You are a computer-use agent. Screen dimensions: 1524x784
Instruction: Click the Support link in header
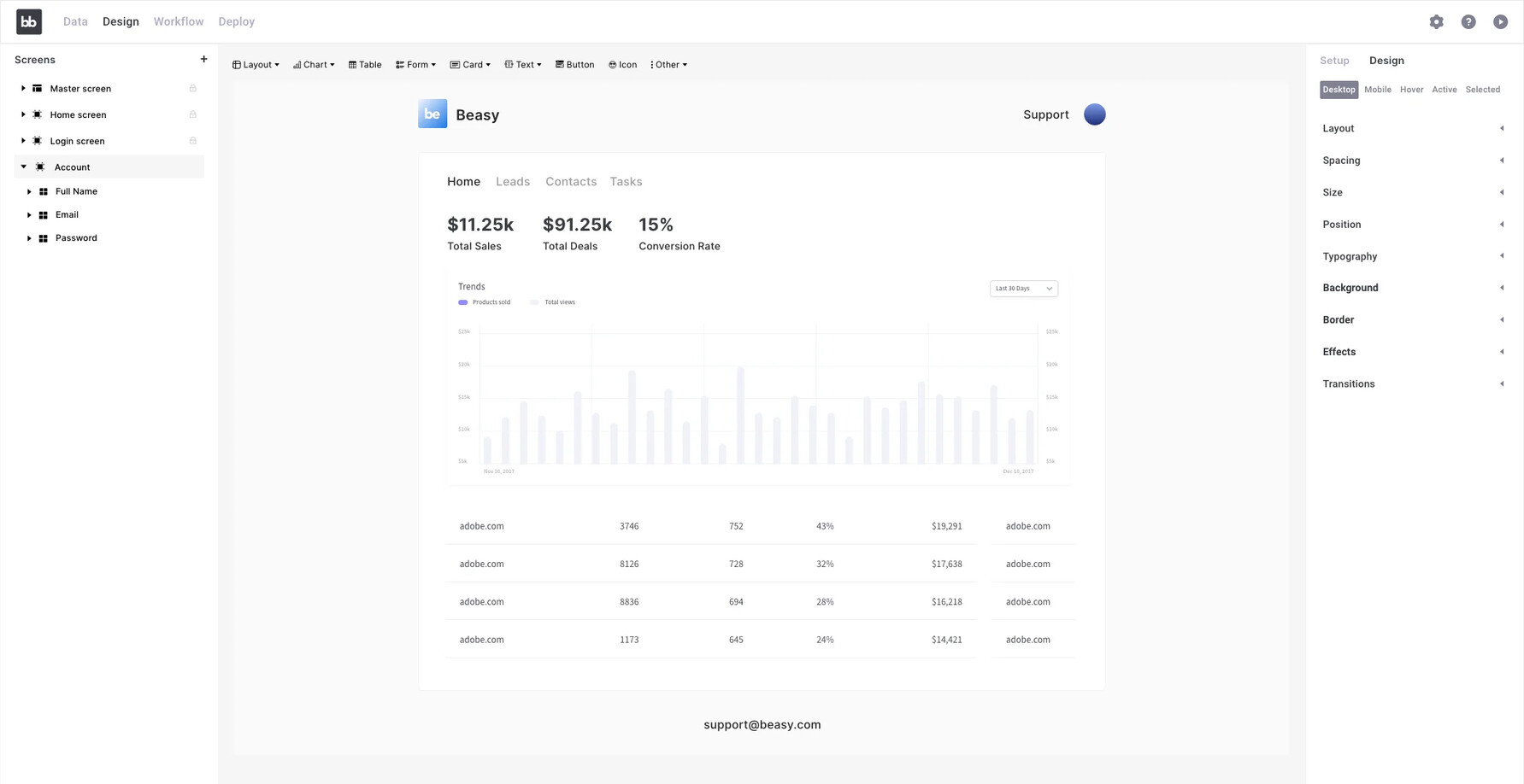pos(1045,114)
